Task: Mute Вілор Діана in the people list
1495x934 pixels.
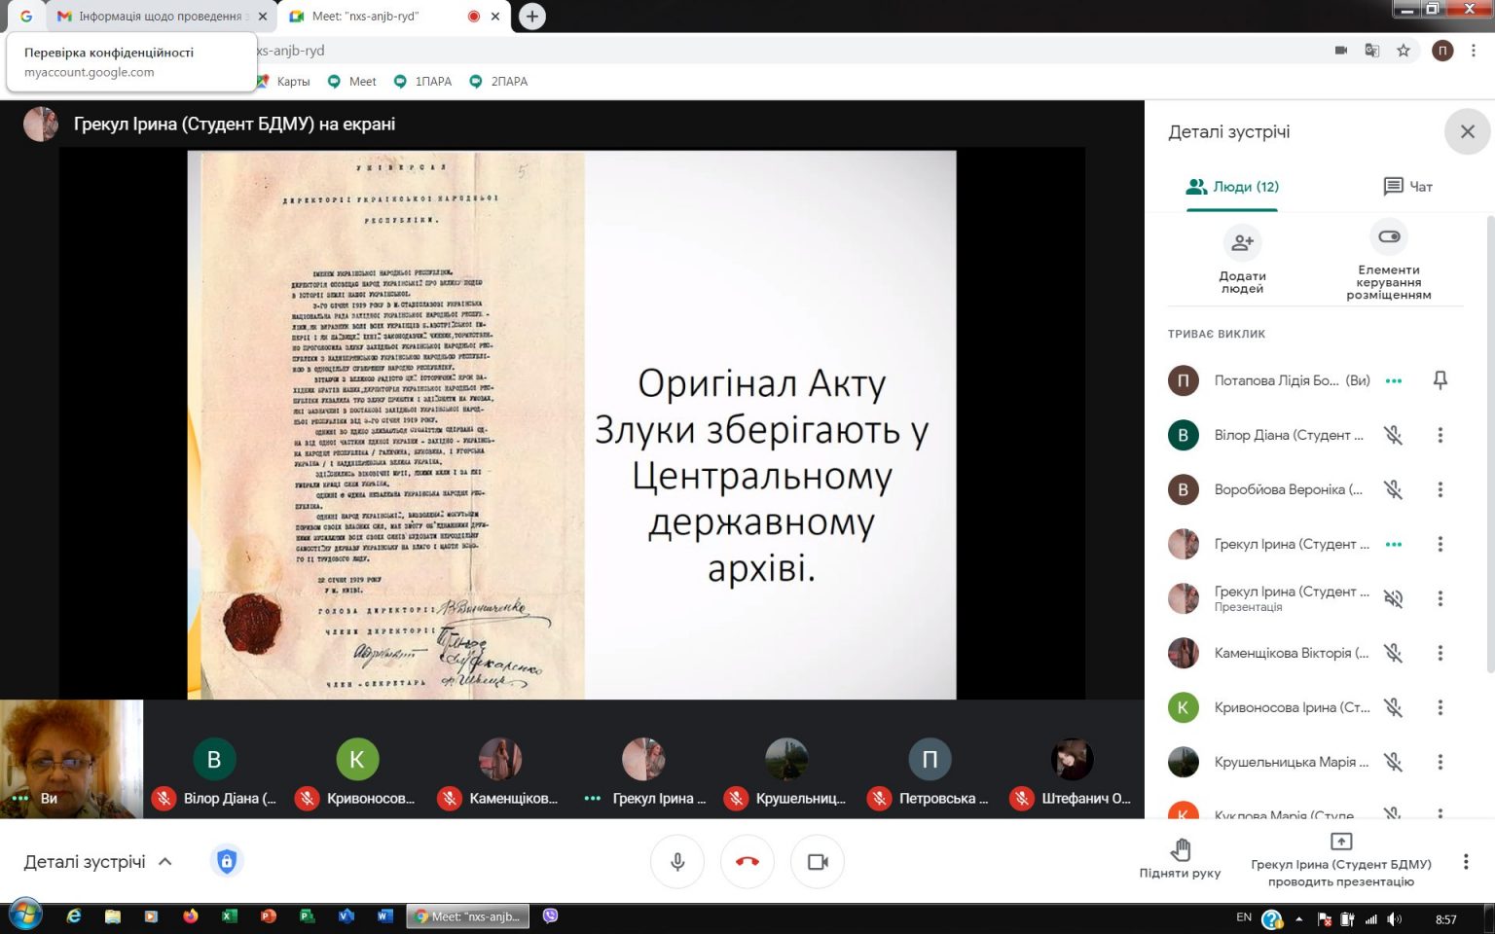Action: (1394, 435)
